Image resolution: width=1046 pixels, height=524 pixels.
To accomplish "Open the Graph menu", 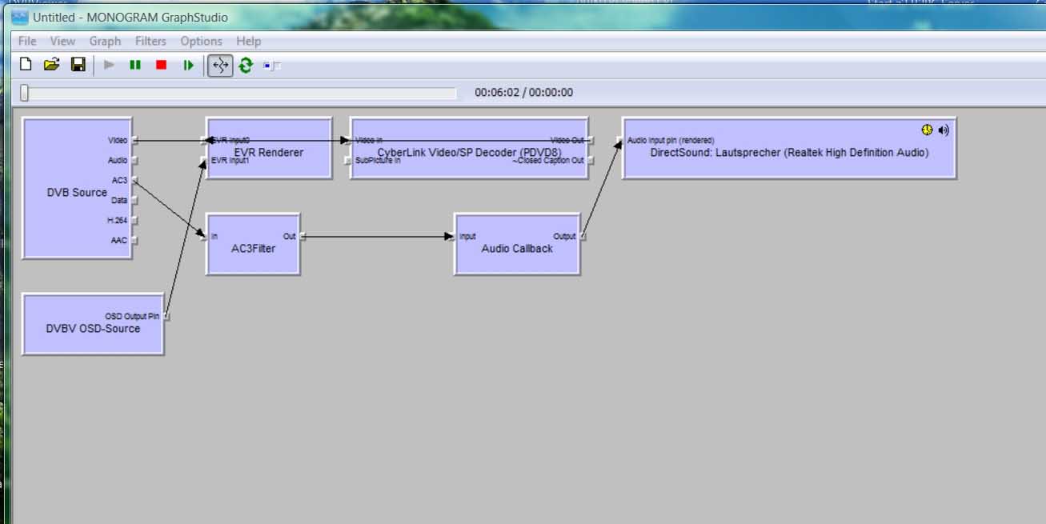I will [105, 41].
